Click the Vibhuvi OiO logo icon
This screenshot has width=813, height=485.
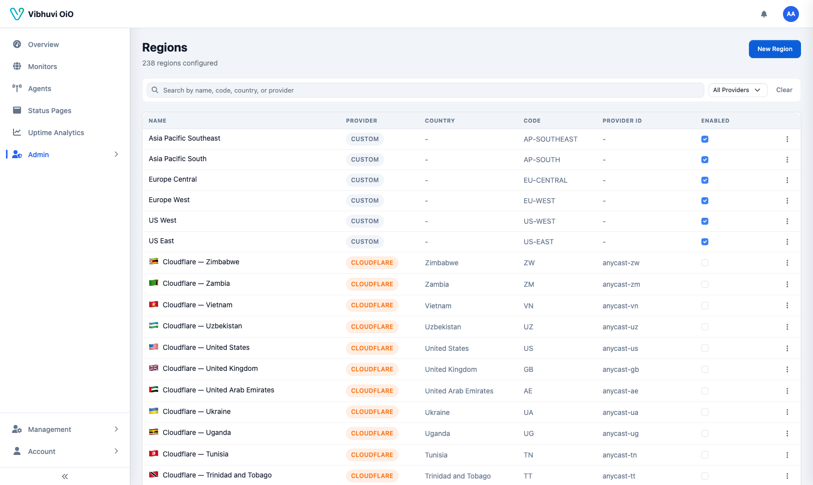pyautogui.click(x=17, y=14)
